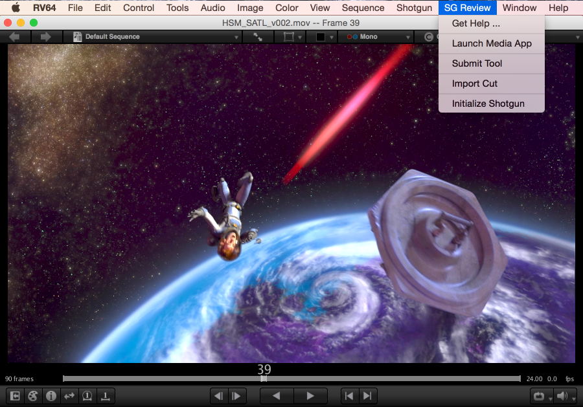Close the SG Review menu via its title
This screenshot has width=583, height=407.
click(x=467, y=7)
